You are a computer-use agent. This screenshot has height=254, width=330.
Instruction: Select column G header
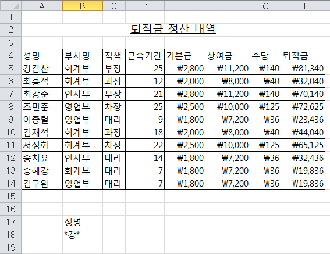[x=265, y=5]
